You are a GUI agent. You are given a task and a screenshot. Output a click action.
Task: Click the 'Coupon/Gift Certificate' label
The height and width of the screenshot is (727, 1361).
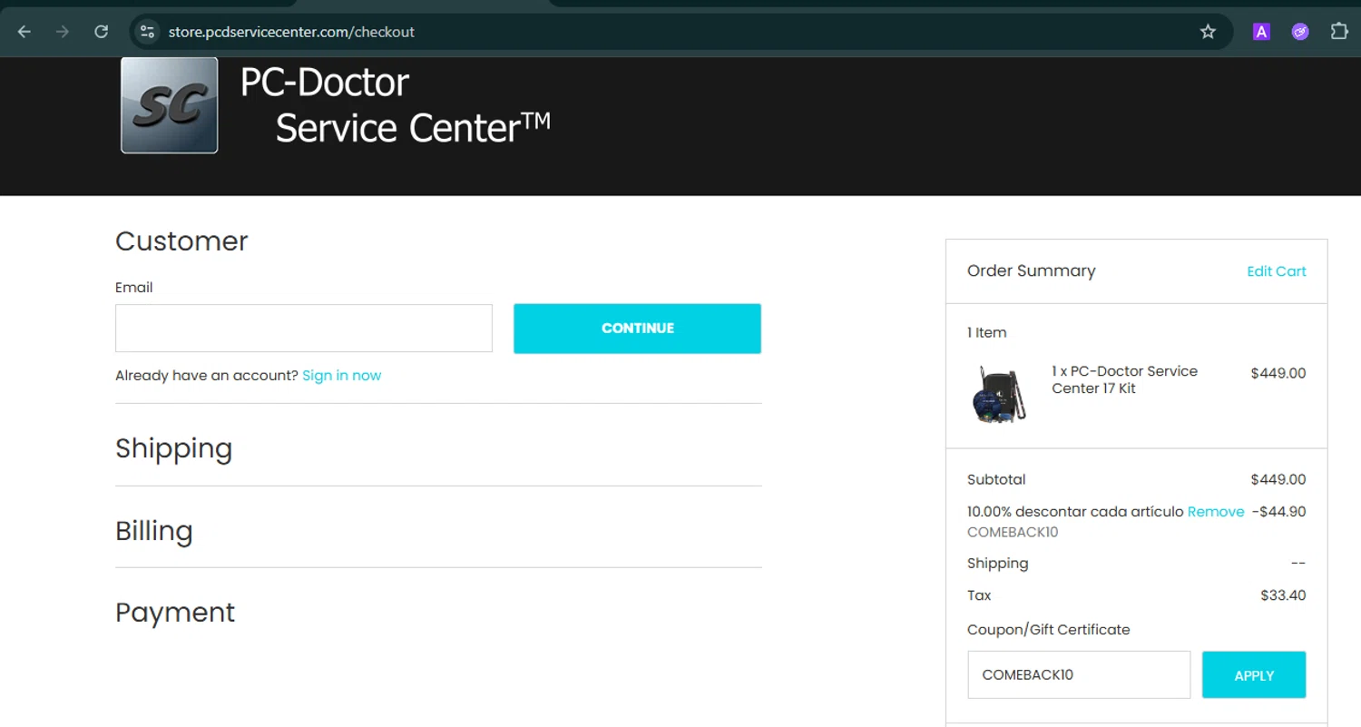pyautogui.click(x=1049, y=630)
